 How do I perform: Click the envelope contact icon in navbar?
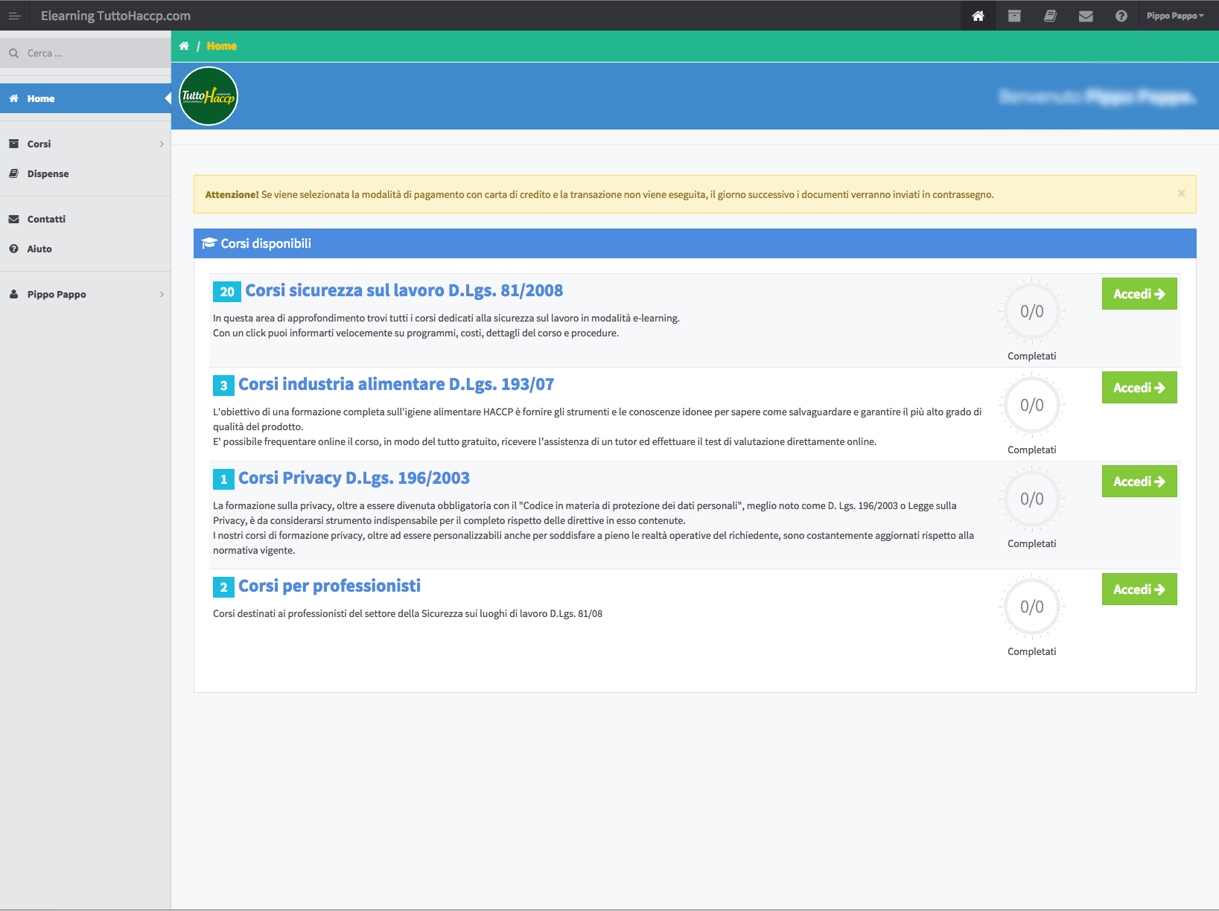pyautogui.click(x=1086, y=16)
